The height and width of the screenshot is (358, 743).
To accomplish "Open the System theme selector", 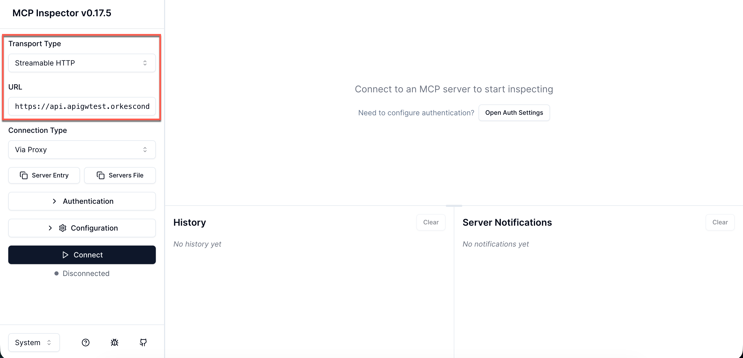I will [34, 343].
